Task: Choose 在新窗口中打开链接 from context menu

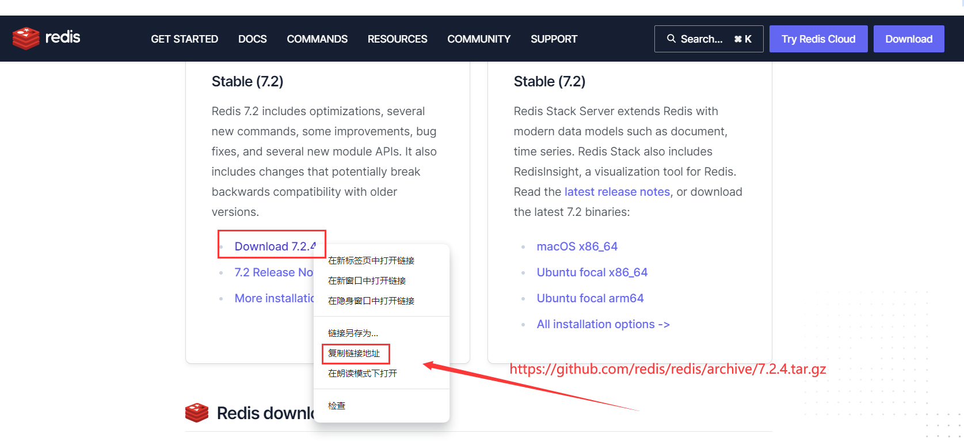Action: [x=382, y=281]
